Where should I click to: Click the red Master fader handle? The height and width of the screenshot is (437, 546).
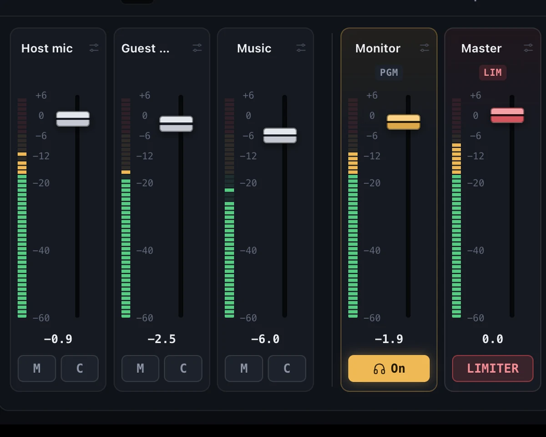(507, 116)
